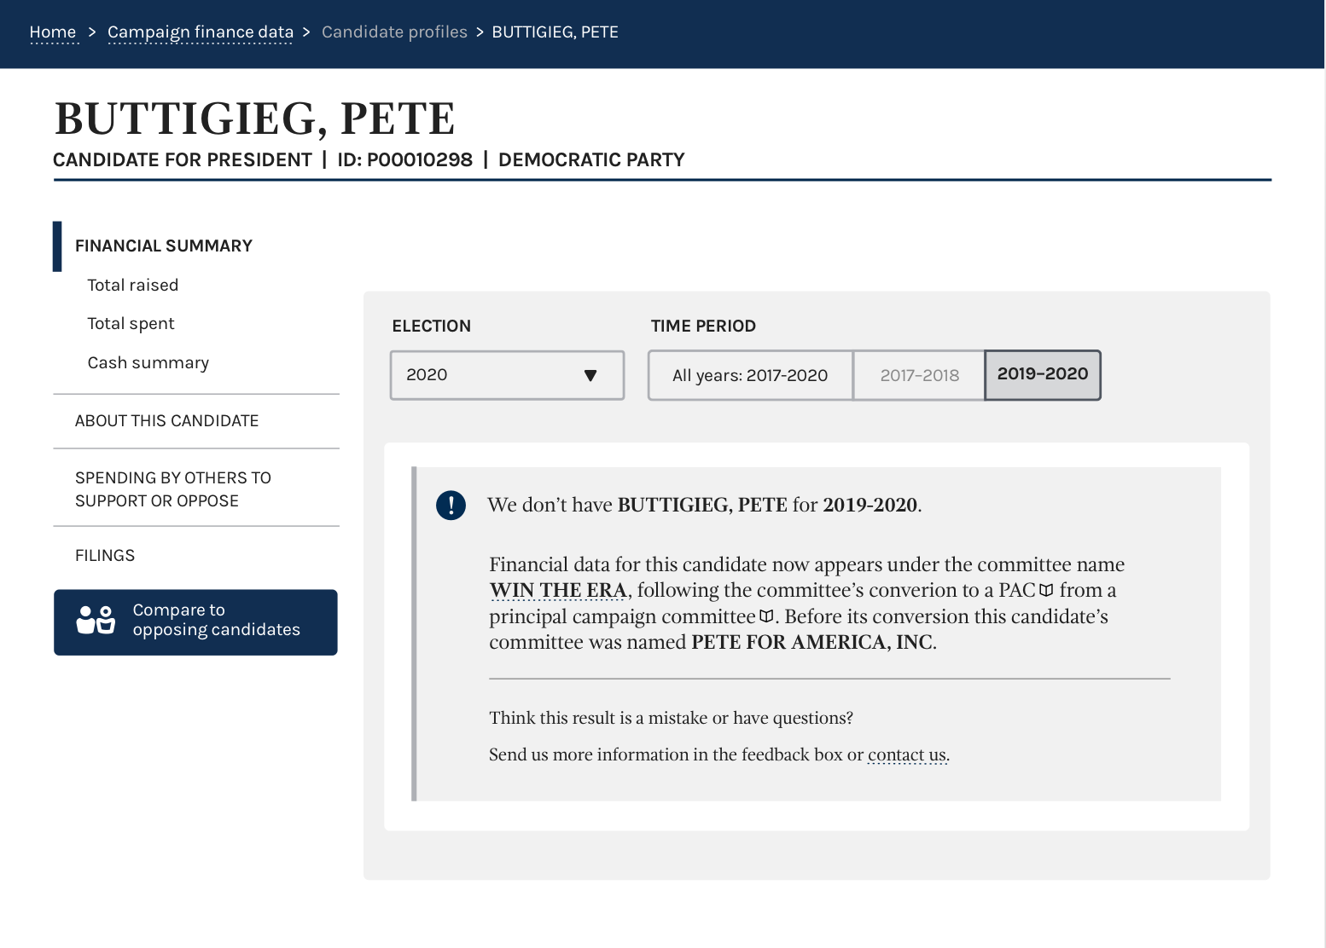Image resolution: width=1326 pixels, height=948 pixels.
Task: Open Spending by Others section
Action: [x=173, y=489]
